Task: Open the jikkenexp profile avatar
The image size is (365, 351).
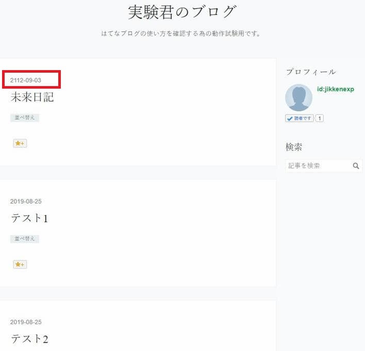Action: point(298,97)
